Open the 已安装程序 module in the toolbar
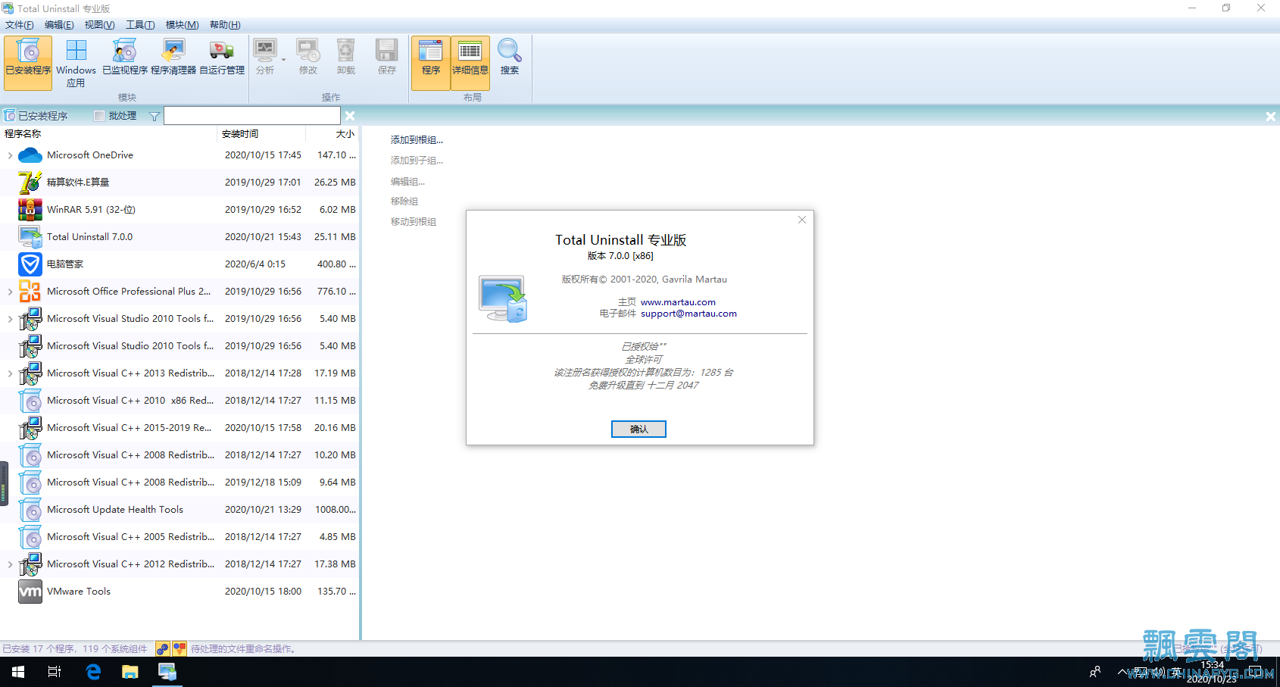The height and width of the screenshot is (687, 1280). (28, 63)
